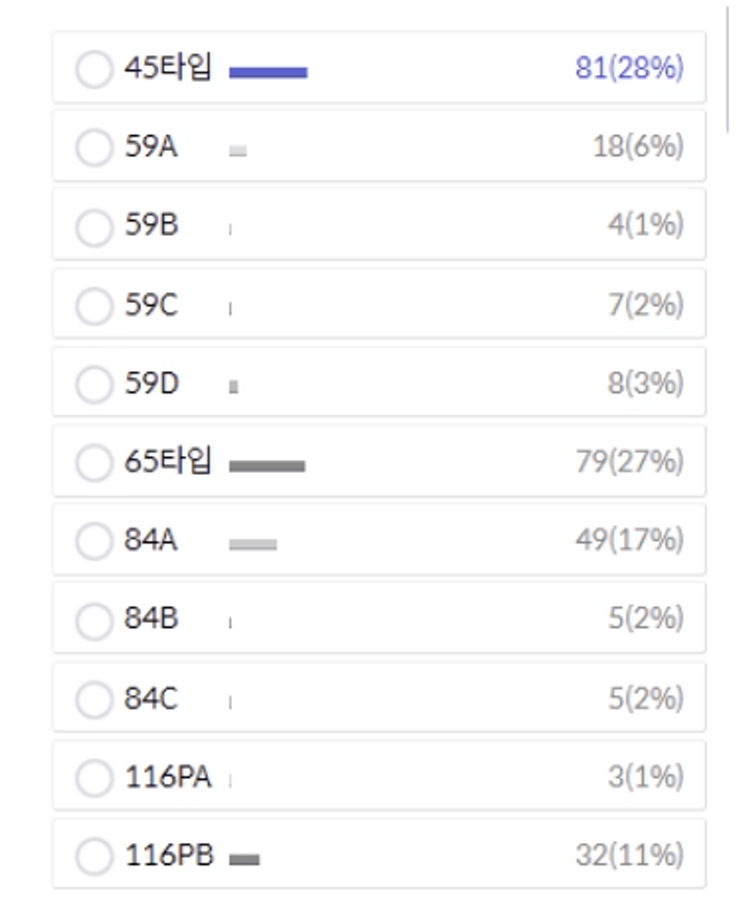This screenshot has height=922, width=748.
Task: Pick the 84B radio option
Action: [x=94, y=621]
